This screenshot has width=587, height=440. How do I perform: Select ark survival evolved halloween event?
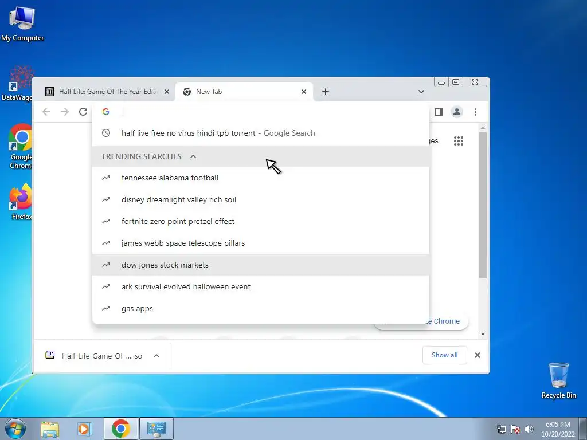pos(261,286)
